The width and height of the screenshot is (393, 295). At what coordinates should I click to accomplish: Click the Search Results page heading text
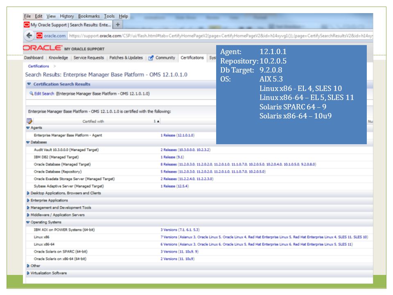pyautogui.click(x=106, y=75)
